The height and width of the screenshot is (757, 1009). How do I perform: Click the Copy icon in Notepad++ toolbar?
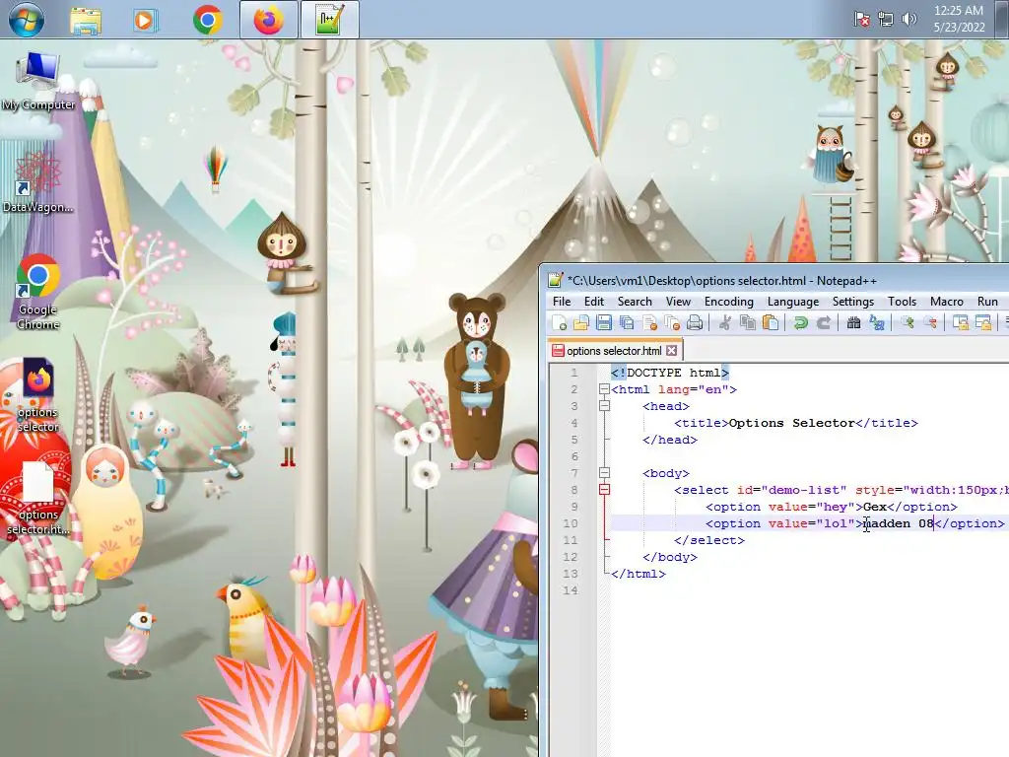point(748,322)
